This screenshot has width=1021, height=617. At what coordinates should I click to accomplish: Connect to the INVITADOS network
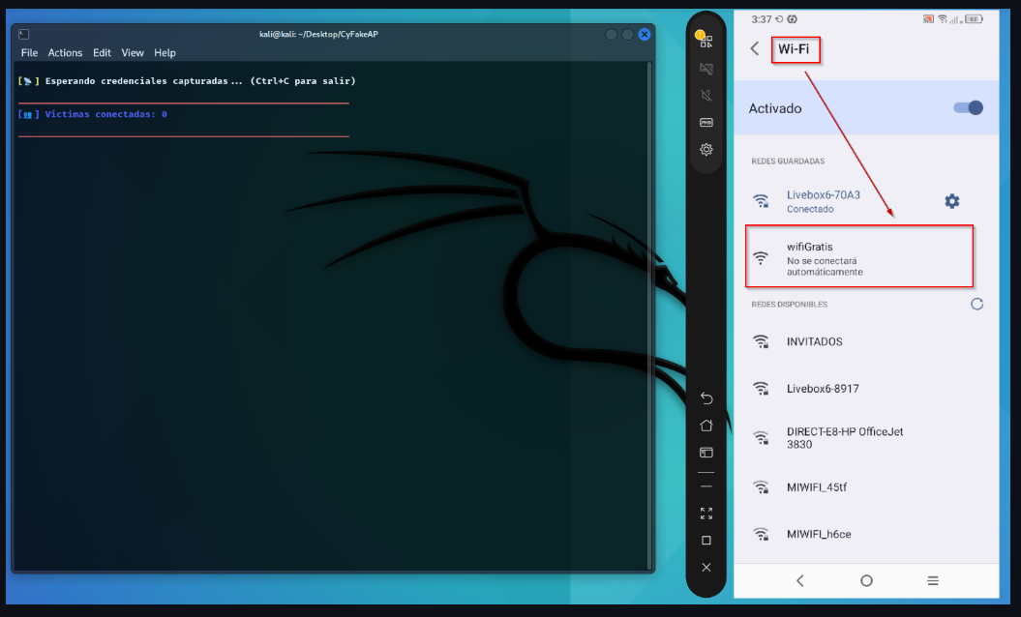(866, 341)
